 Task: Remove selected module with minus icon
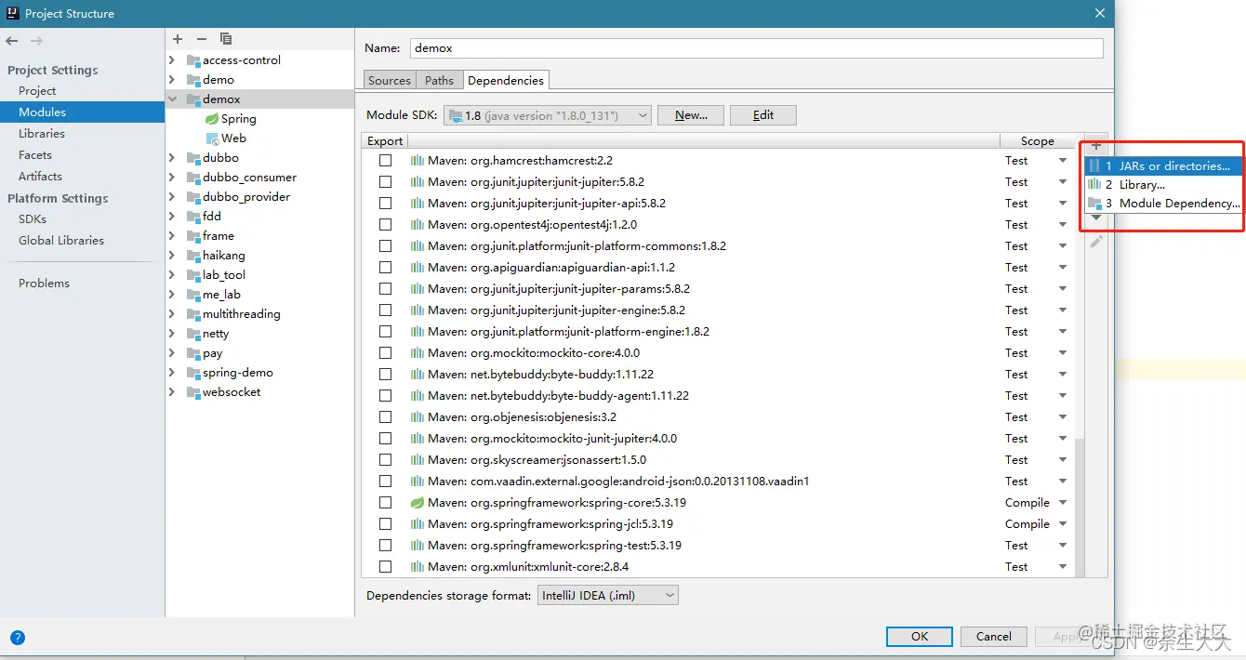[201, 39]
